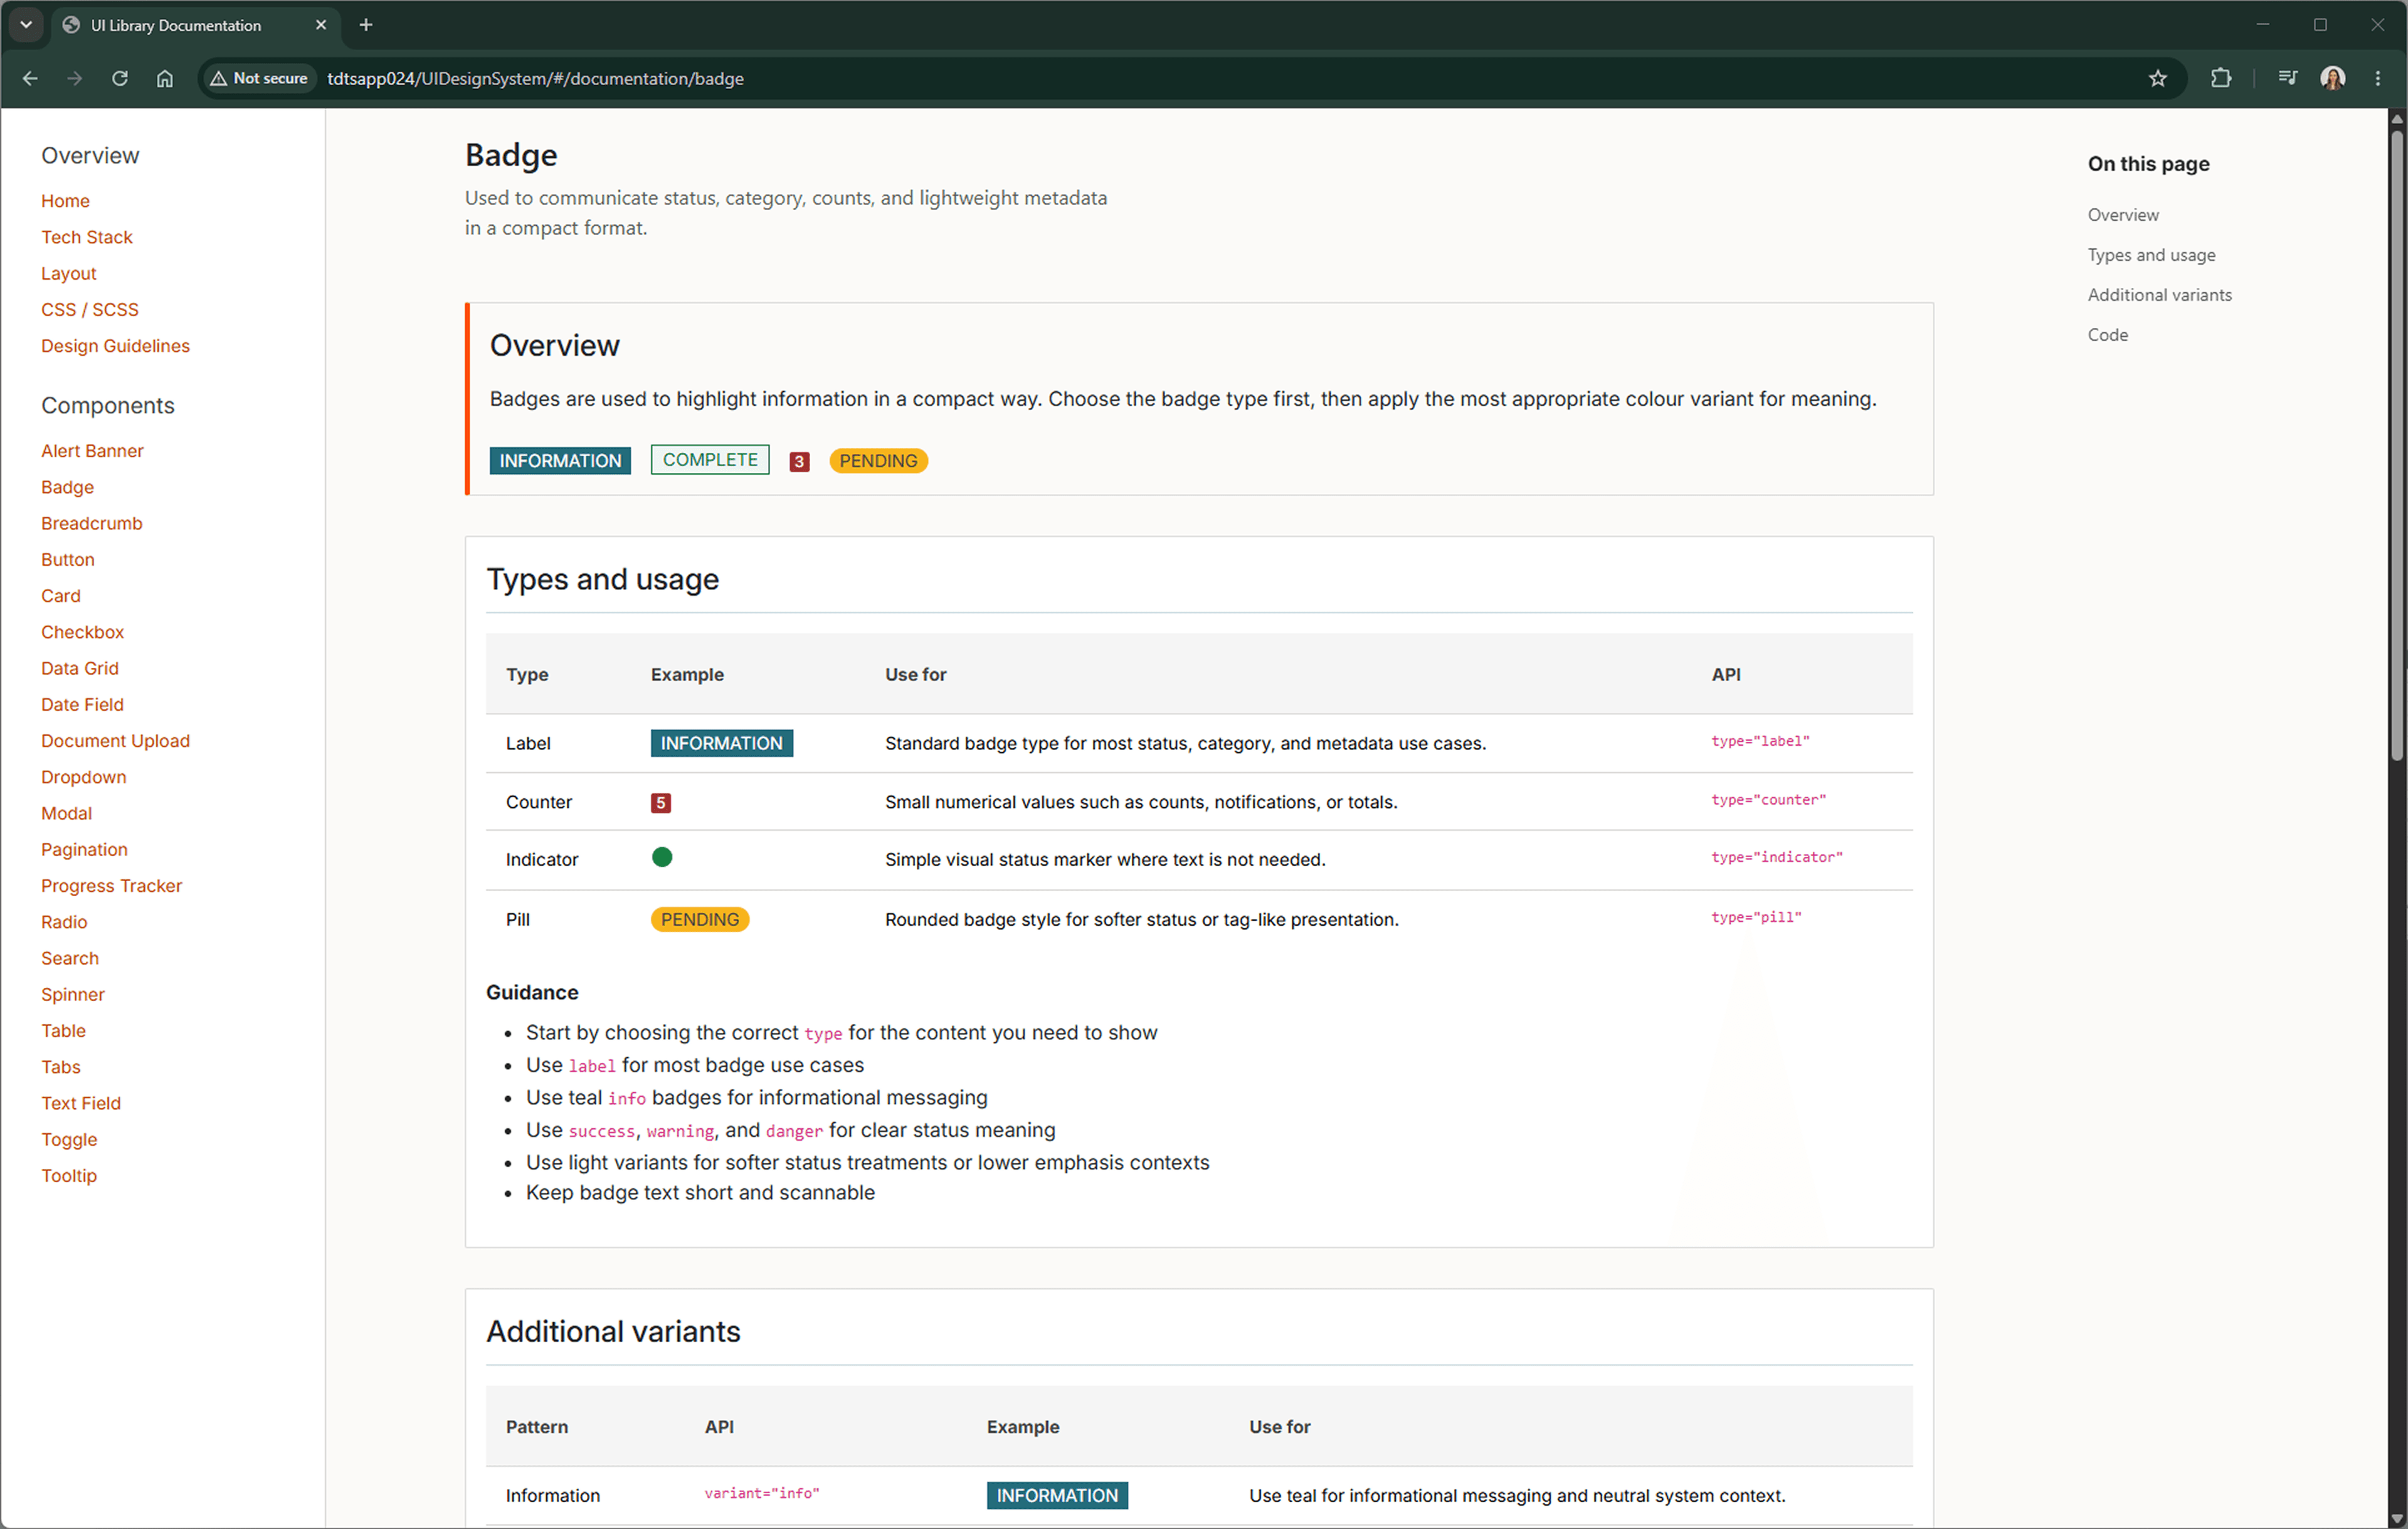Image resolution: width=2408 pixels, height=1529 pixels.
Task: Click INFORMATION badge in the Label row
Action: click(x=721, y=743)
